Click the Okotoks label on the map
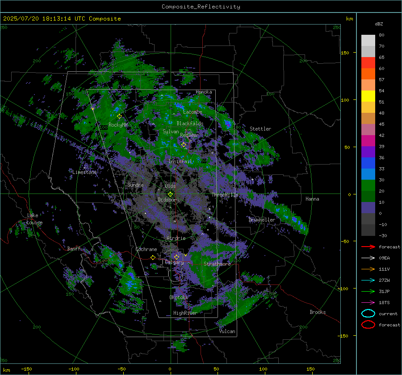Screen dimensions: 402x375 [179, 297]
